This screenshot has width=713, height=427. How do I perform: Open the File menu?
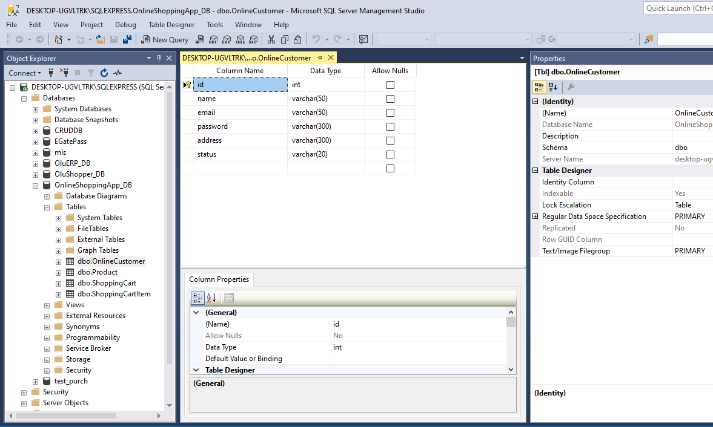(12, 25)
